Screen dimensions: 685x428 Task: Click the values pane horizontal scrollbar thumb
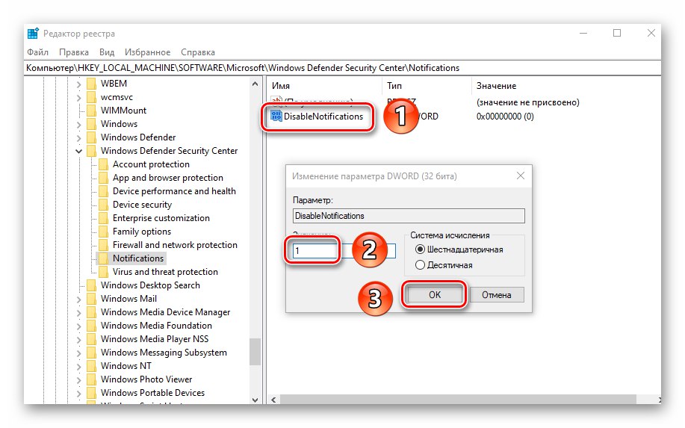coord(458,400)
